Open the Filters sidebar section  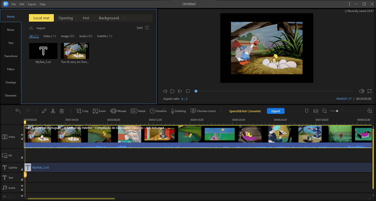click(x=11, y=69)
